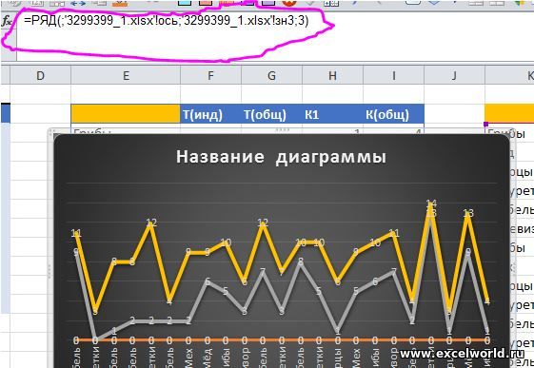The height and width of the screenshot is (368, 534).
Task: Click the fx Insert Function icon
Action: point(7,21)
